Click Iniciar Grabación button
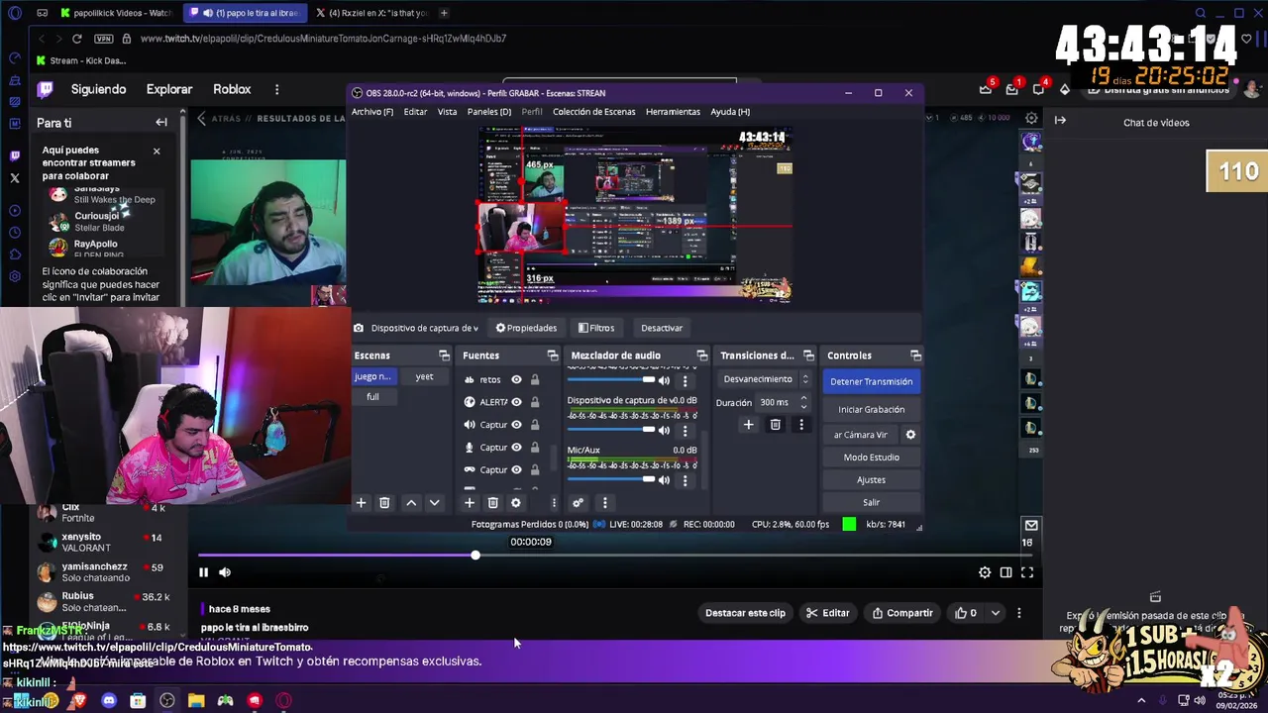The height and width of the screenshot is (713, 1268). (871, 409)
